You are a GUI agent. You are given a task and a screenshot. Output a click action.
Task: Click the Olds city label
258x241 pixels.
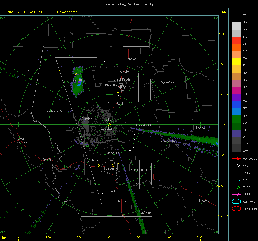point(109,119)
